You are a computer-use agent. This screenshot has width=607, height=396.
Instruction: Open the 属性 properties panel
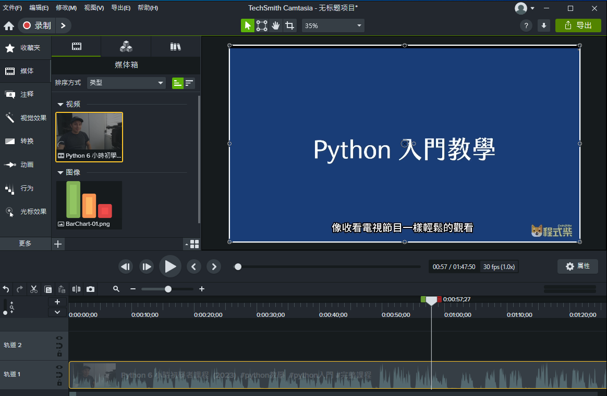point(577,266)
